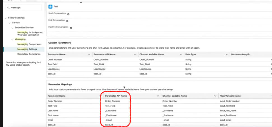Click _firstName channel variable cell

(x=168, y=115)
